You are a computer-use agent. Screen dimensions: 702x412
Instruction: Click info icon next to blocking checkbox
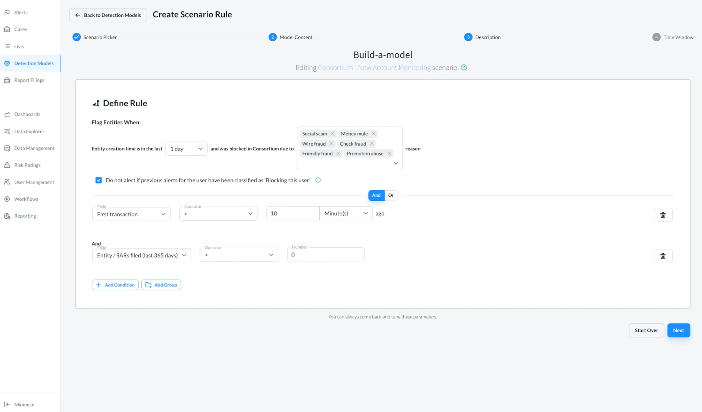click(318, 180)
